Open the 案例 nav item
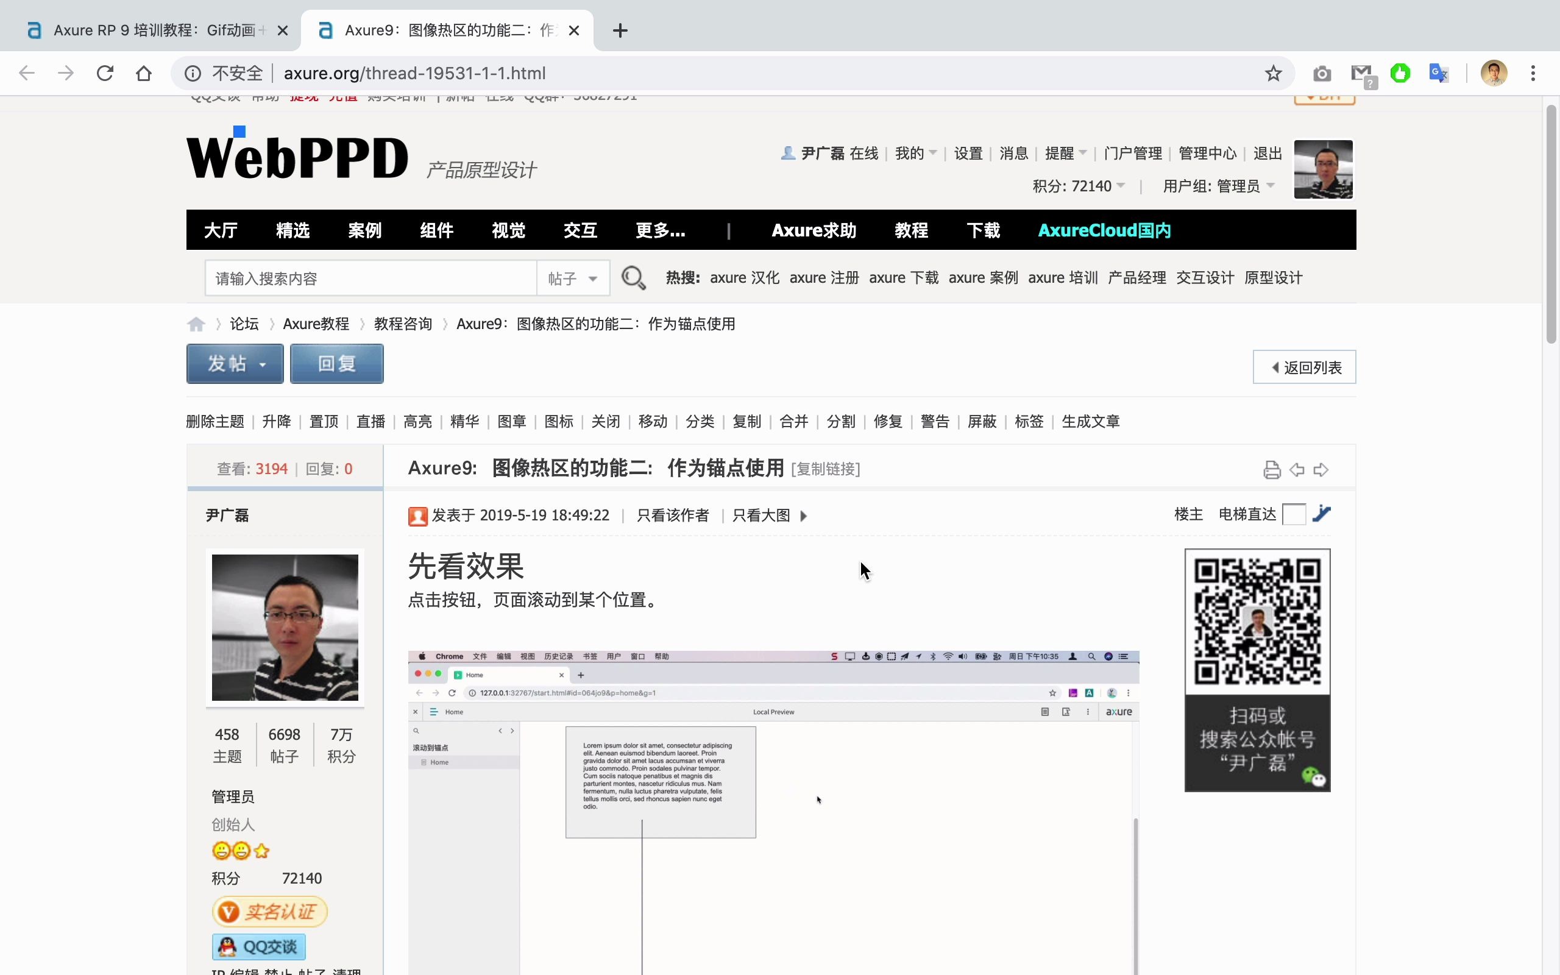Screen dimensions: 1560x975 tap(365, 230)
